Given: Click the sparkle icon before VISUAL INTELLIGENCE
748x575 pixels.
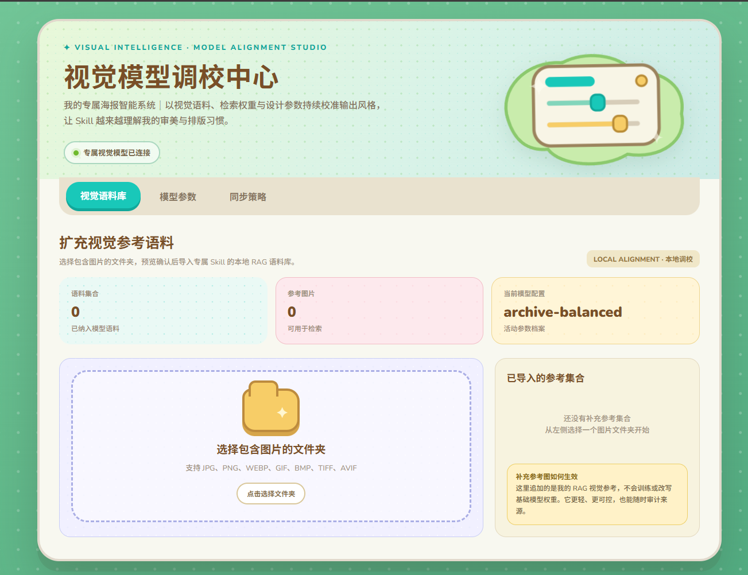Looking at the screenshot, I should pyautogui.click(x=67, y=48).
